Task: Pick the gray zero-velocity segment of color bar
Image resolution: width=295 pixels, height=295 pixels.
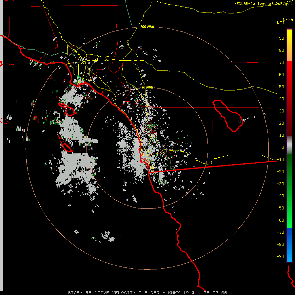Action: click(289, 145)
